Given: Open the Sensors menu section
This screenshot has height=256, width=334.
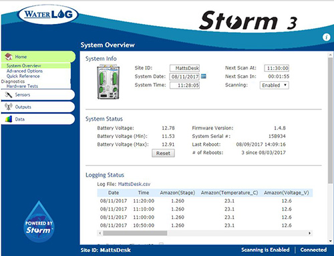Looking at the screenshot, I should 38,95.
